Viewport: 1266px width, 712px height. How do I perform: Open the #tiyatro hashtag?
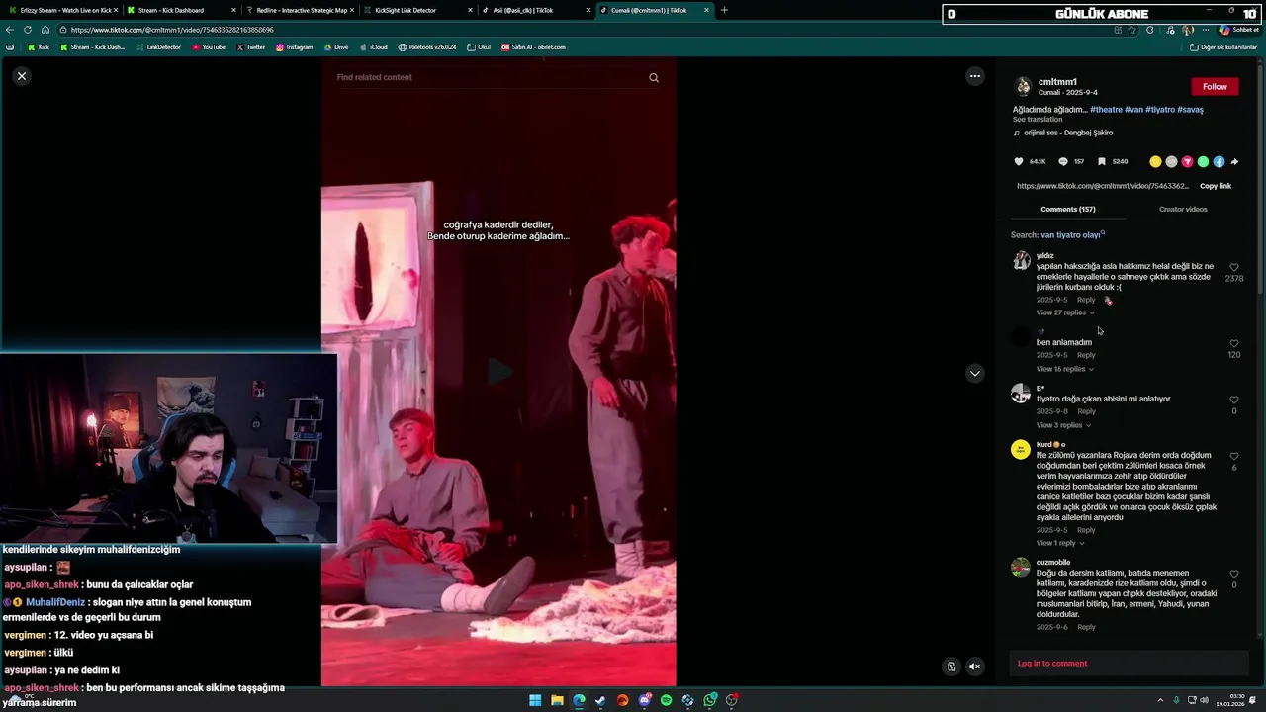(1160, 110)
